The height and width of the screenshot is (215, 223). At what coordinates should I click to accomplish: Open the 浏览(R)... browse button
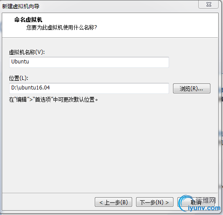pyautogui.click(x=191, y=88)
